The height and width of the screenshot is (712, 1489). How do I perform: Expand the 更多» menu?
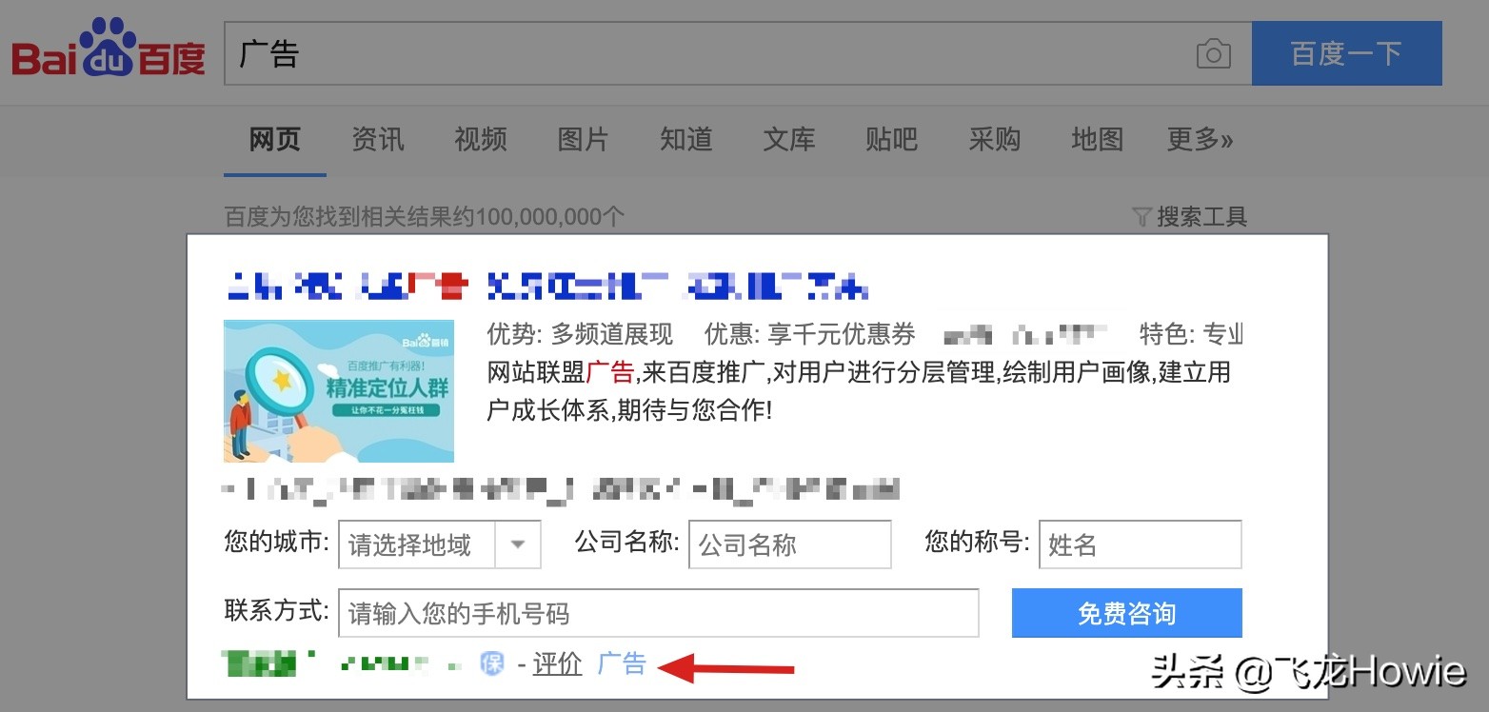pyautogui.click(x=1201, y=140)
